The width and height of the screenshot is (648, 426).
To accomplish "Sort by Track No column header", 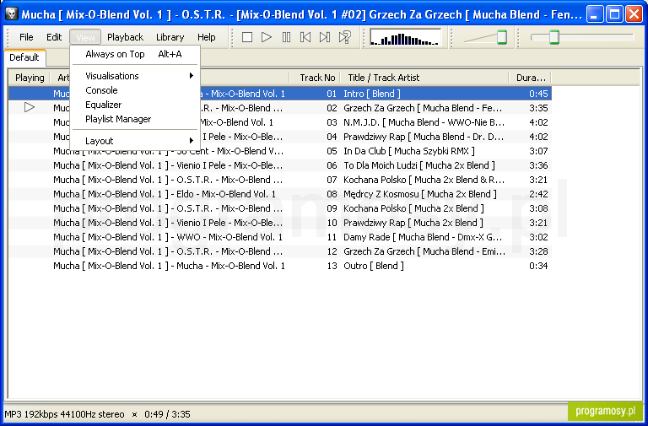I will click(315, 78).
